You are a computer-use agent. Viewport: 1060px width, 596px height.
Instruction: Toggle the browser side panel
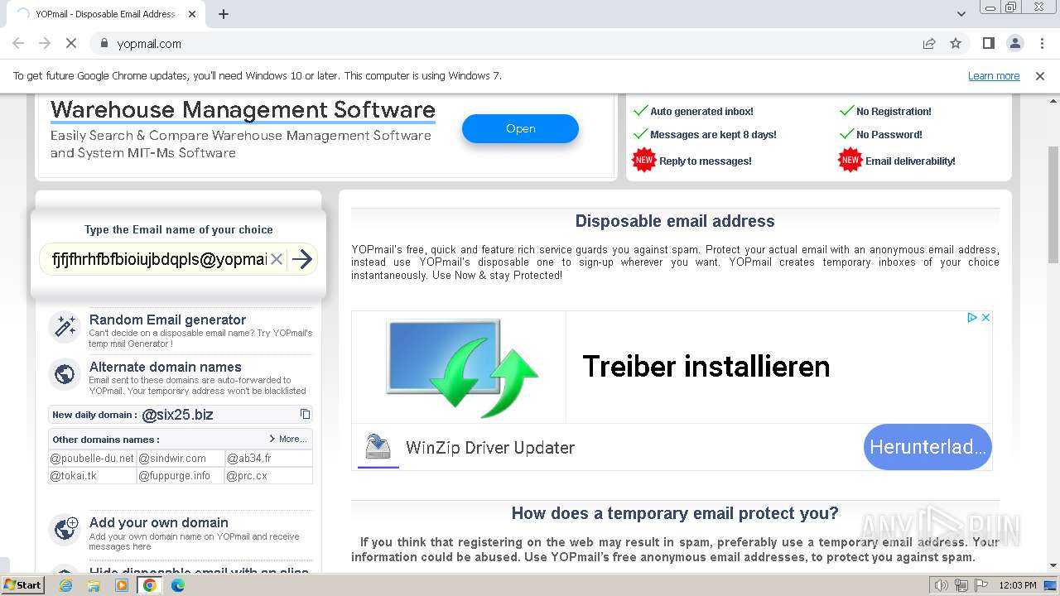tap(988, 43)
